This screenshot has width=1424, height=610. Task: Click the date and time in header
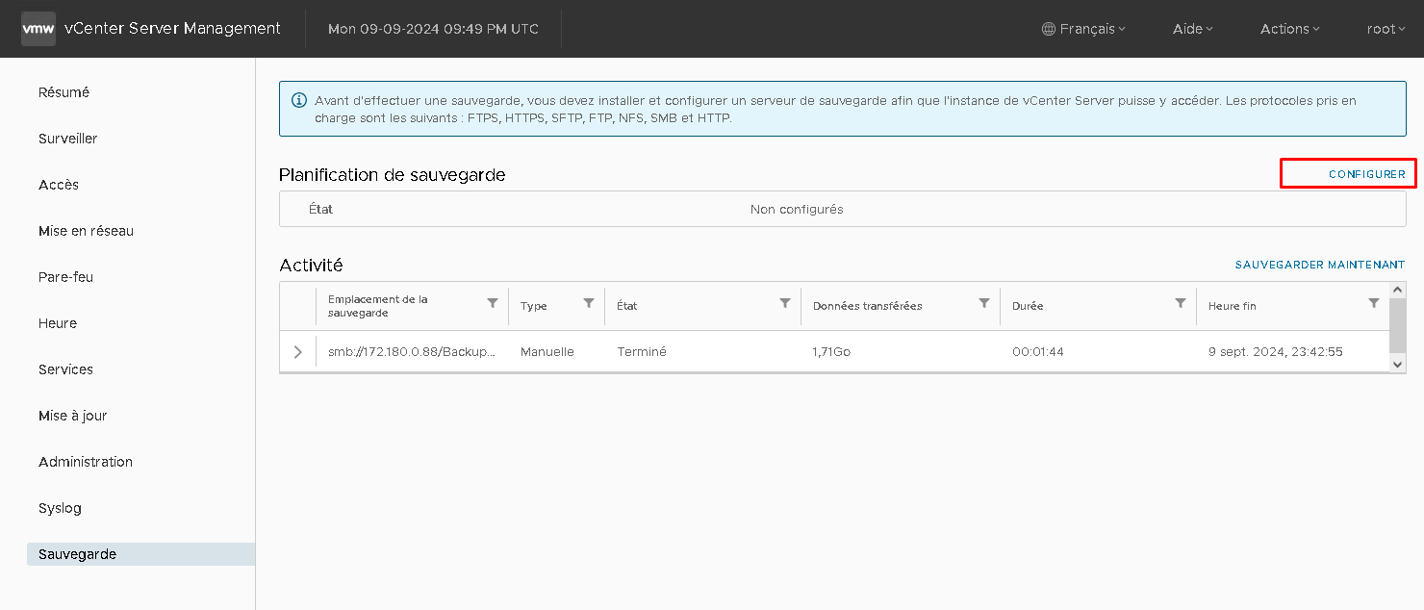point(433,29)
